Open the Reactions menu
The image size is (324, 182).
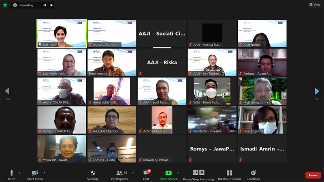tap(253, 175)
